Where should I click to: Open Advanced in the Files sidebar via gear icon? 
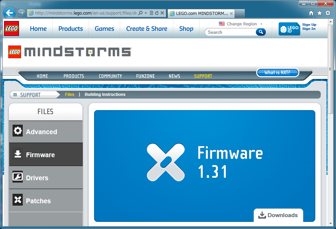[18, 131]
